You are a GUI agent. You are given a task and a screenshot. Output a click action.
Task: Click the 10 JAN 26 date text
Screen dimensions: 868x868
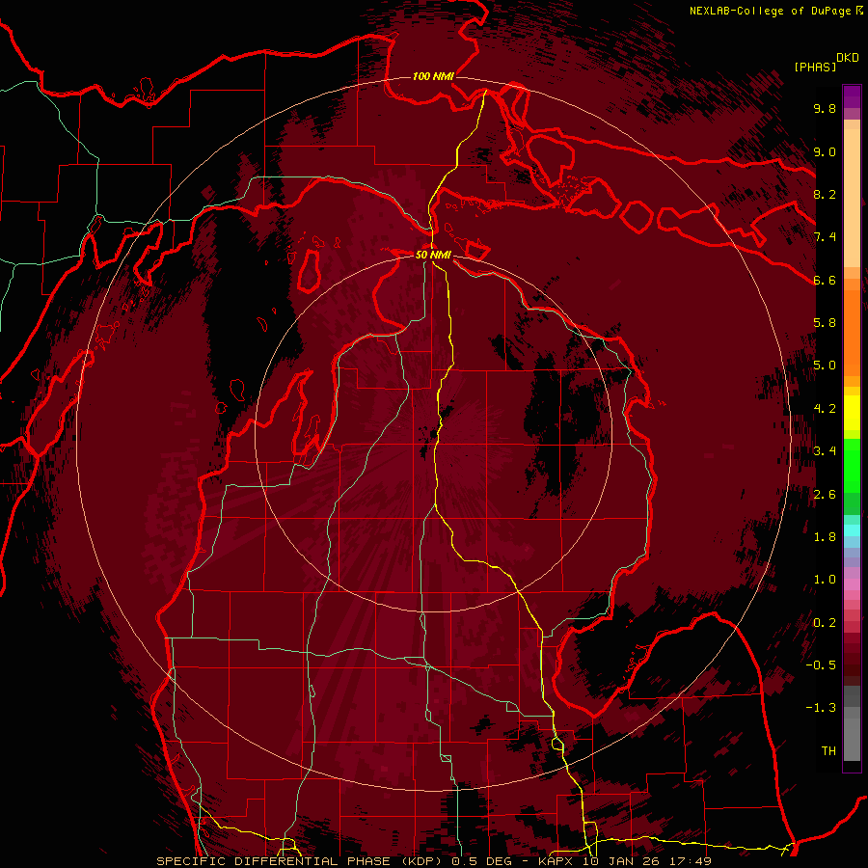click(x=623, y=861)
